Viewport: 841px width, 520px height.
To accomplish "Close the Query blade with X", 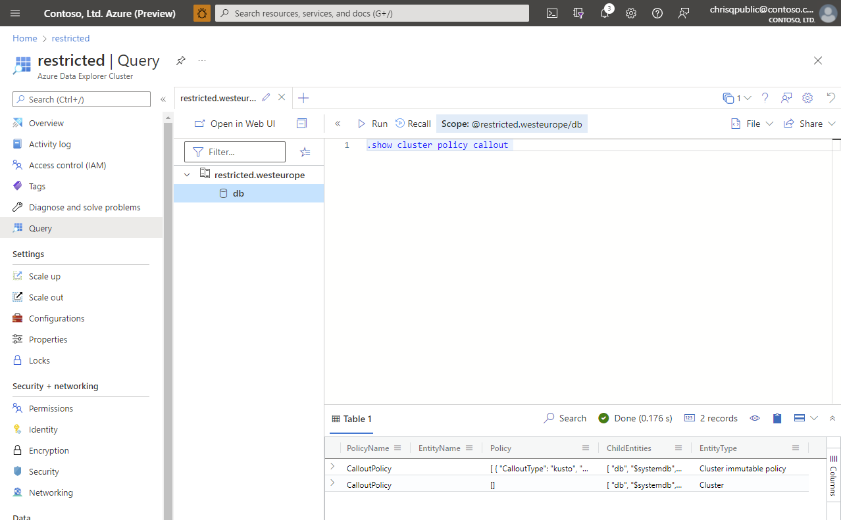I will (x=818, y=60).
